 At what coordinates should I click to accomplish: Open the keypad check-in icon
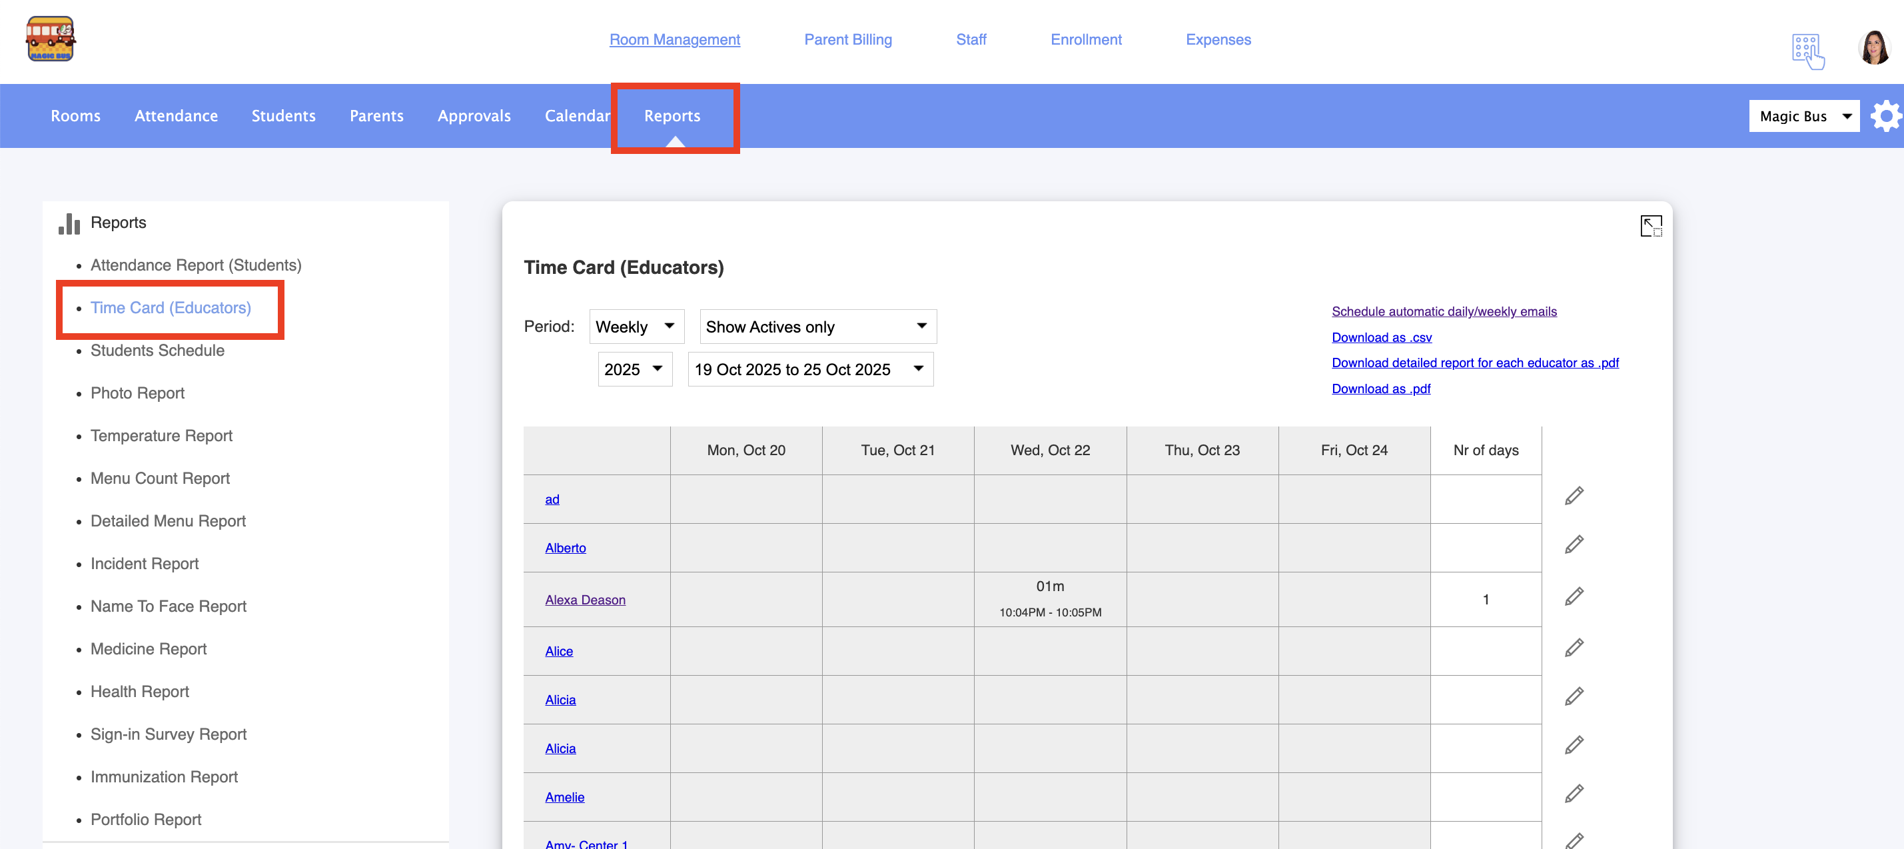click(x=1807, y=51)
